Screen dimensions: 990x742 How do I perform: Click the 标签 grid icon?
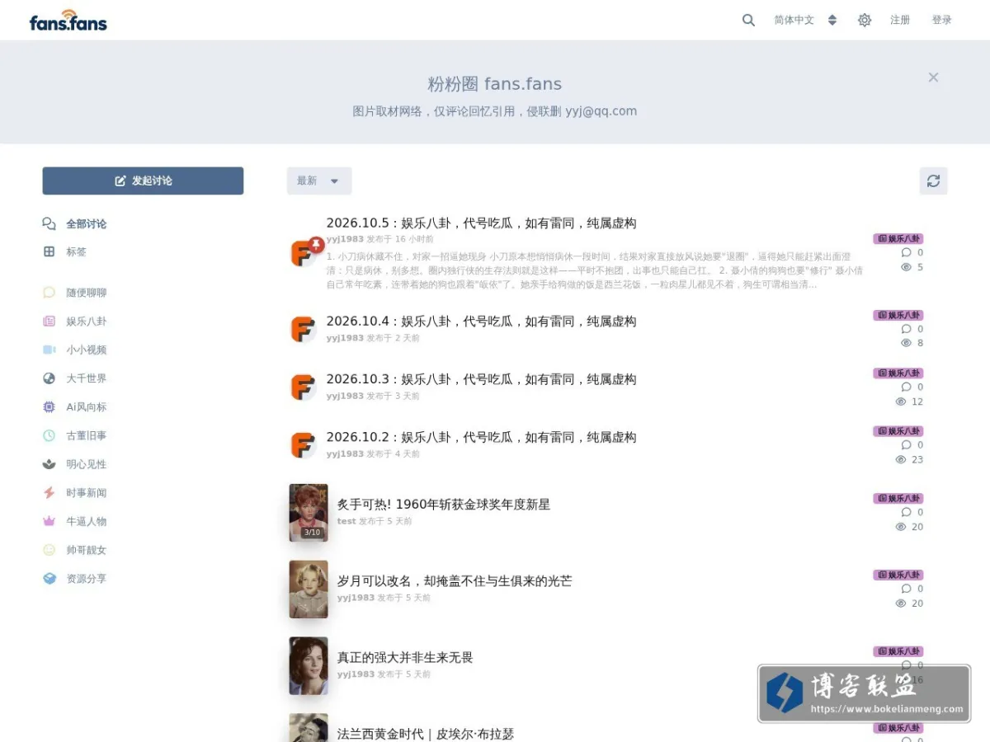pyautogui.click(x=49, y=251)
